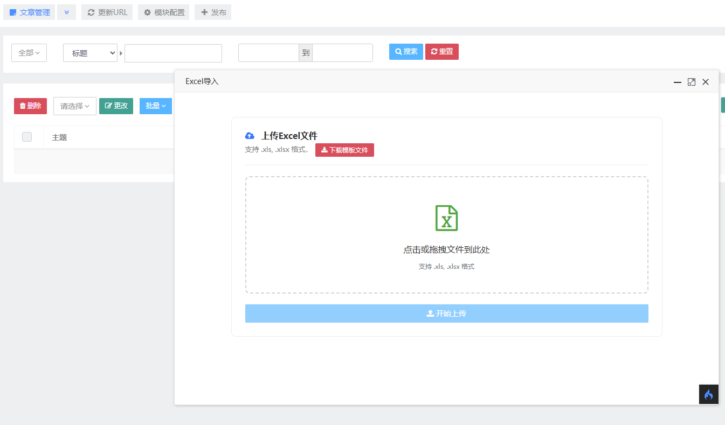Screen dimensions: 725x425
Task: Switch to the 文章管理 tab
Action: point(30,12)
